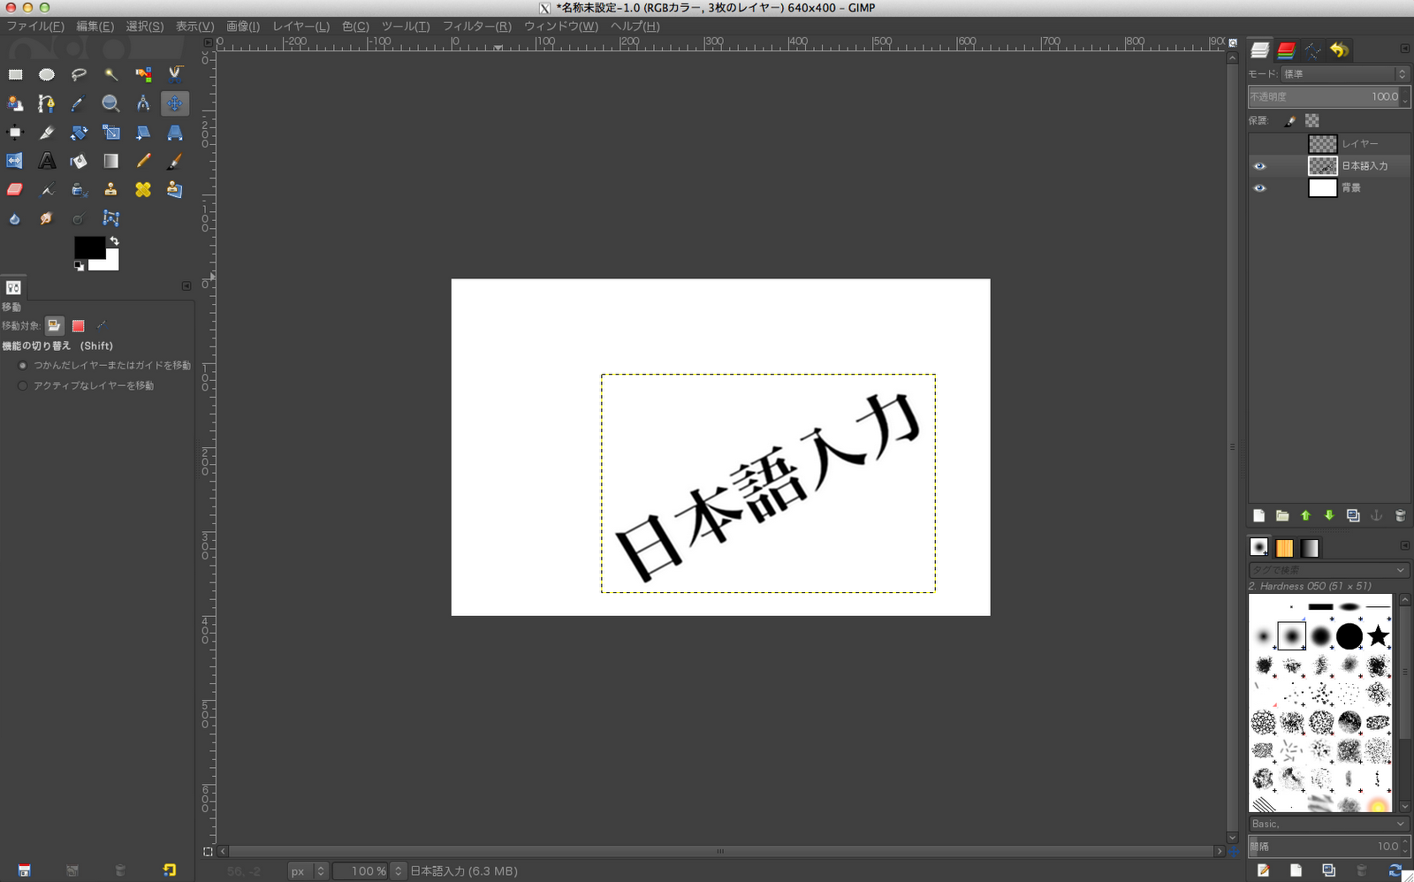Select the Select by Color tool
Image resolution: width=1414 pixels, height=882 pixels.
pyautogui.click(x=143, y=75)
